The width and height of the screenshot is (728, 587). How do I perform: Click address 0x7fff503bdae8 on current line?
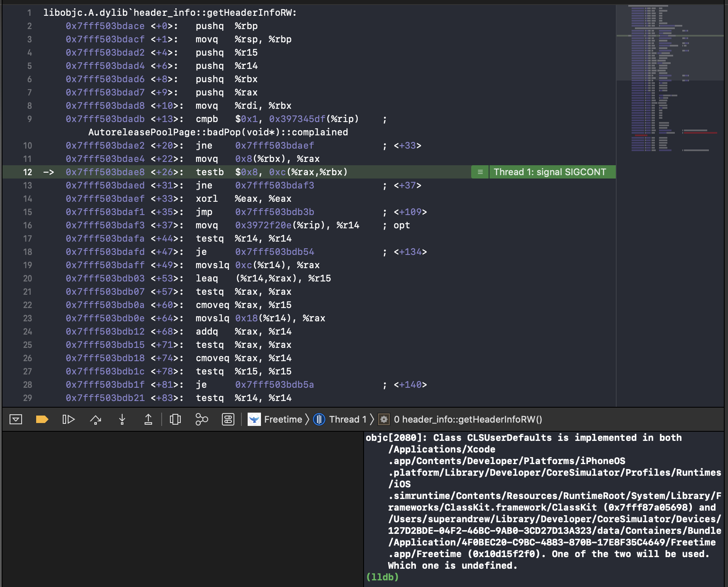[x=105, y=172]
